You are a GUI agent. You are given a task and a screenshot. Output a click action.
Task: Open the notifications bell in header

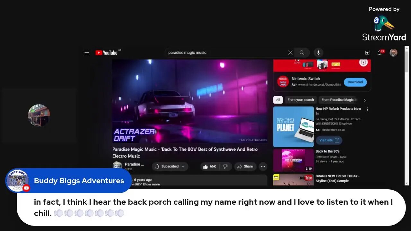click(x=380, y=53)
